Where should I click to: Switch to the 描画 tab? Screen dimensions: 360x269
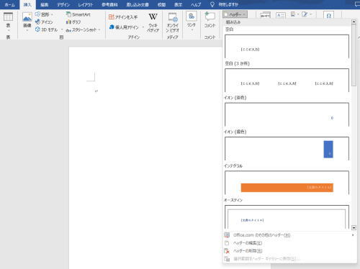44,4
